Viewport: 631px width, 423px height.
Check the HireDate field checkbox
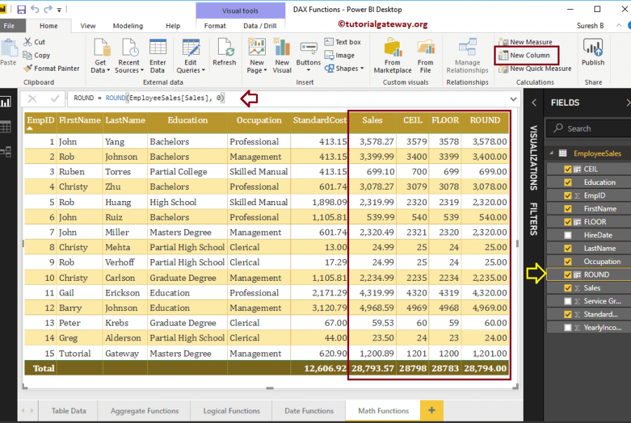567,235
